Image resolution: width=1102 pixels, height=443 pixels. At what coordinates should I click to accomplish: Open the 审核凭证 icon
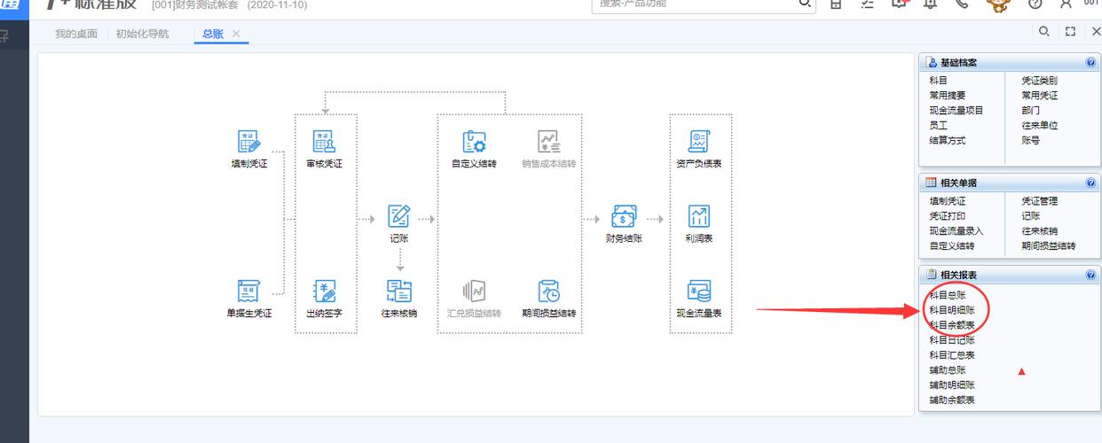point(324,142)
